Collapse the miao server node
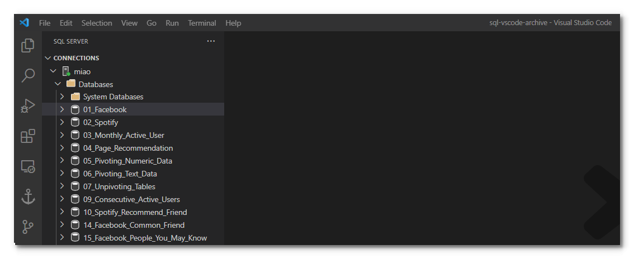The width and height of the screenshot is (634, 259). (53, 71)
